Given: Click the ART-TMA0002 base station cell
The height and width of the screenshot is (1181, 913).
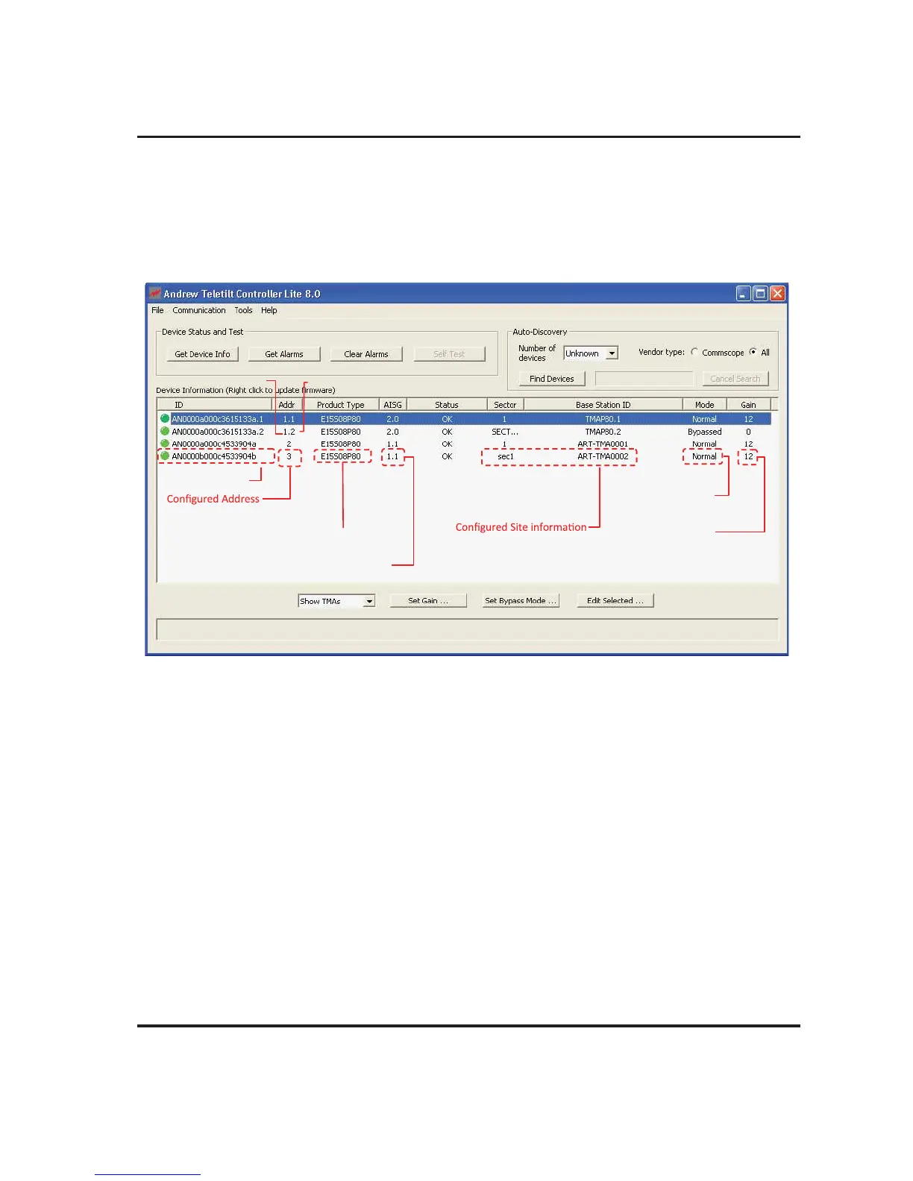Looking at the screenshot, I should click(x=603, y=456).
